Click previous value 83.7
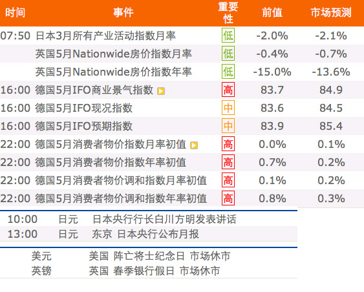Viewport: 364px width, 292px height. (x=272, y=90)
